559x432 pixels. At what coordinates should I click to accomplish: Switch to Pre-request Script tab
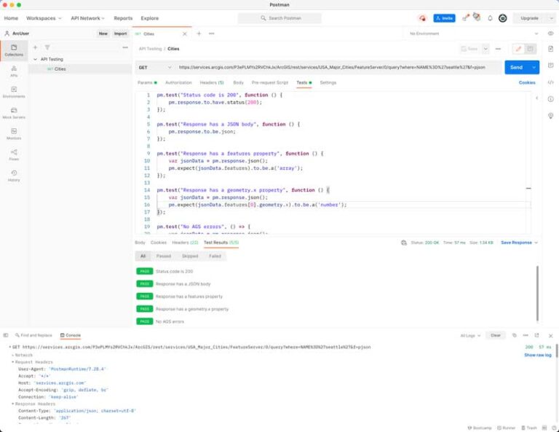click(270, 83)
